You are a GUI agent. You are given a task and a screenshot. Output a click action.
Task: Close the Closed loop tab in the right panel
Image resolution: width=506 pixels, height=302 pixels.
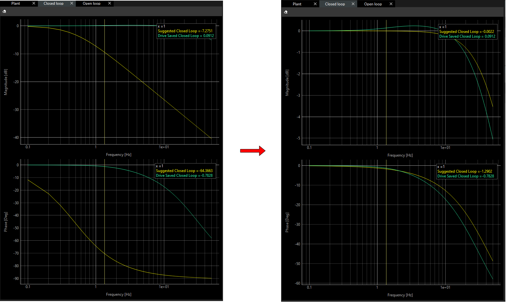pos(353,4)
